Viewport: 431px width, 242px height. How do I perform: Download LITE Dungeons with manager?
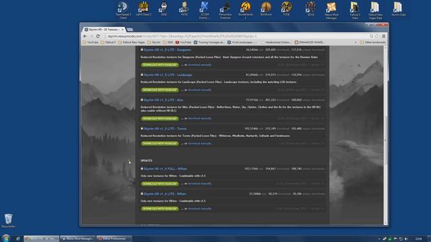(x=160, y=65)
